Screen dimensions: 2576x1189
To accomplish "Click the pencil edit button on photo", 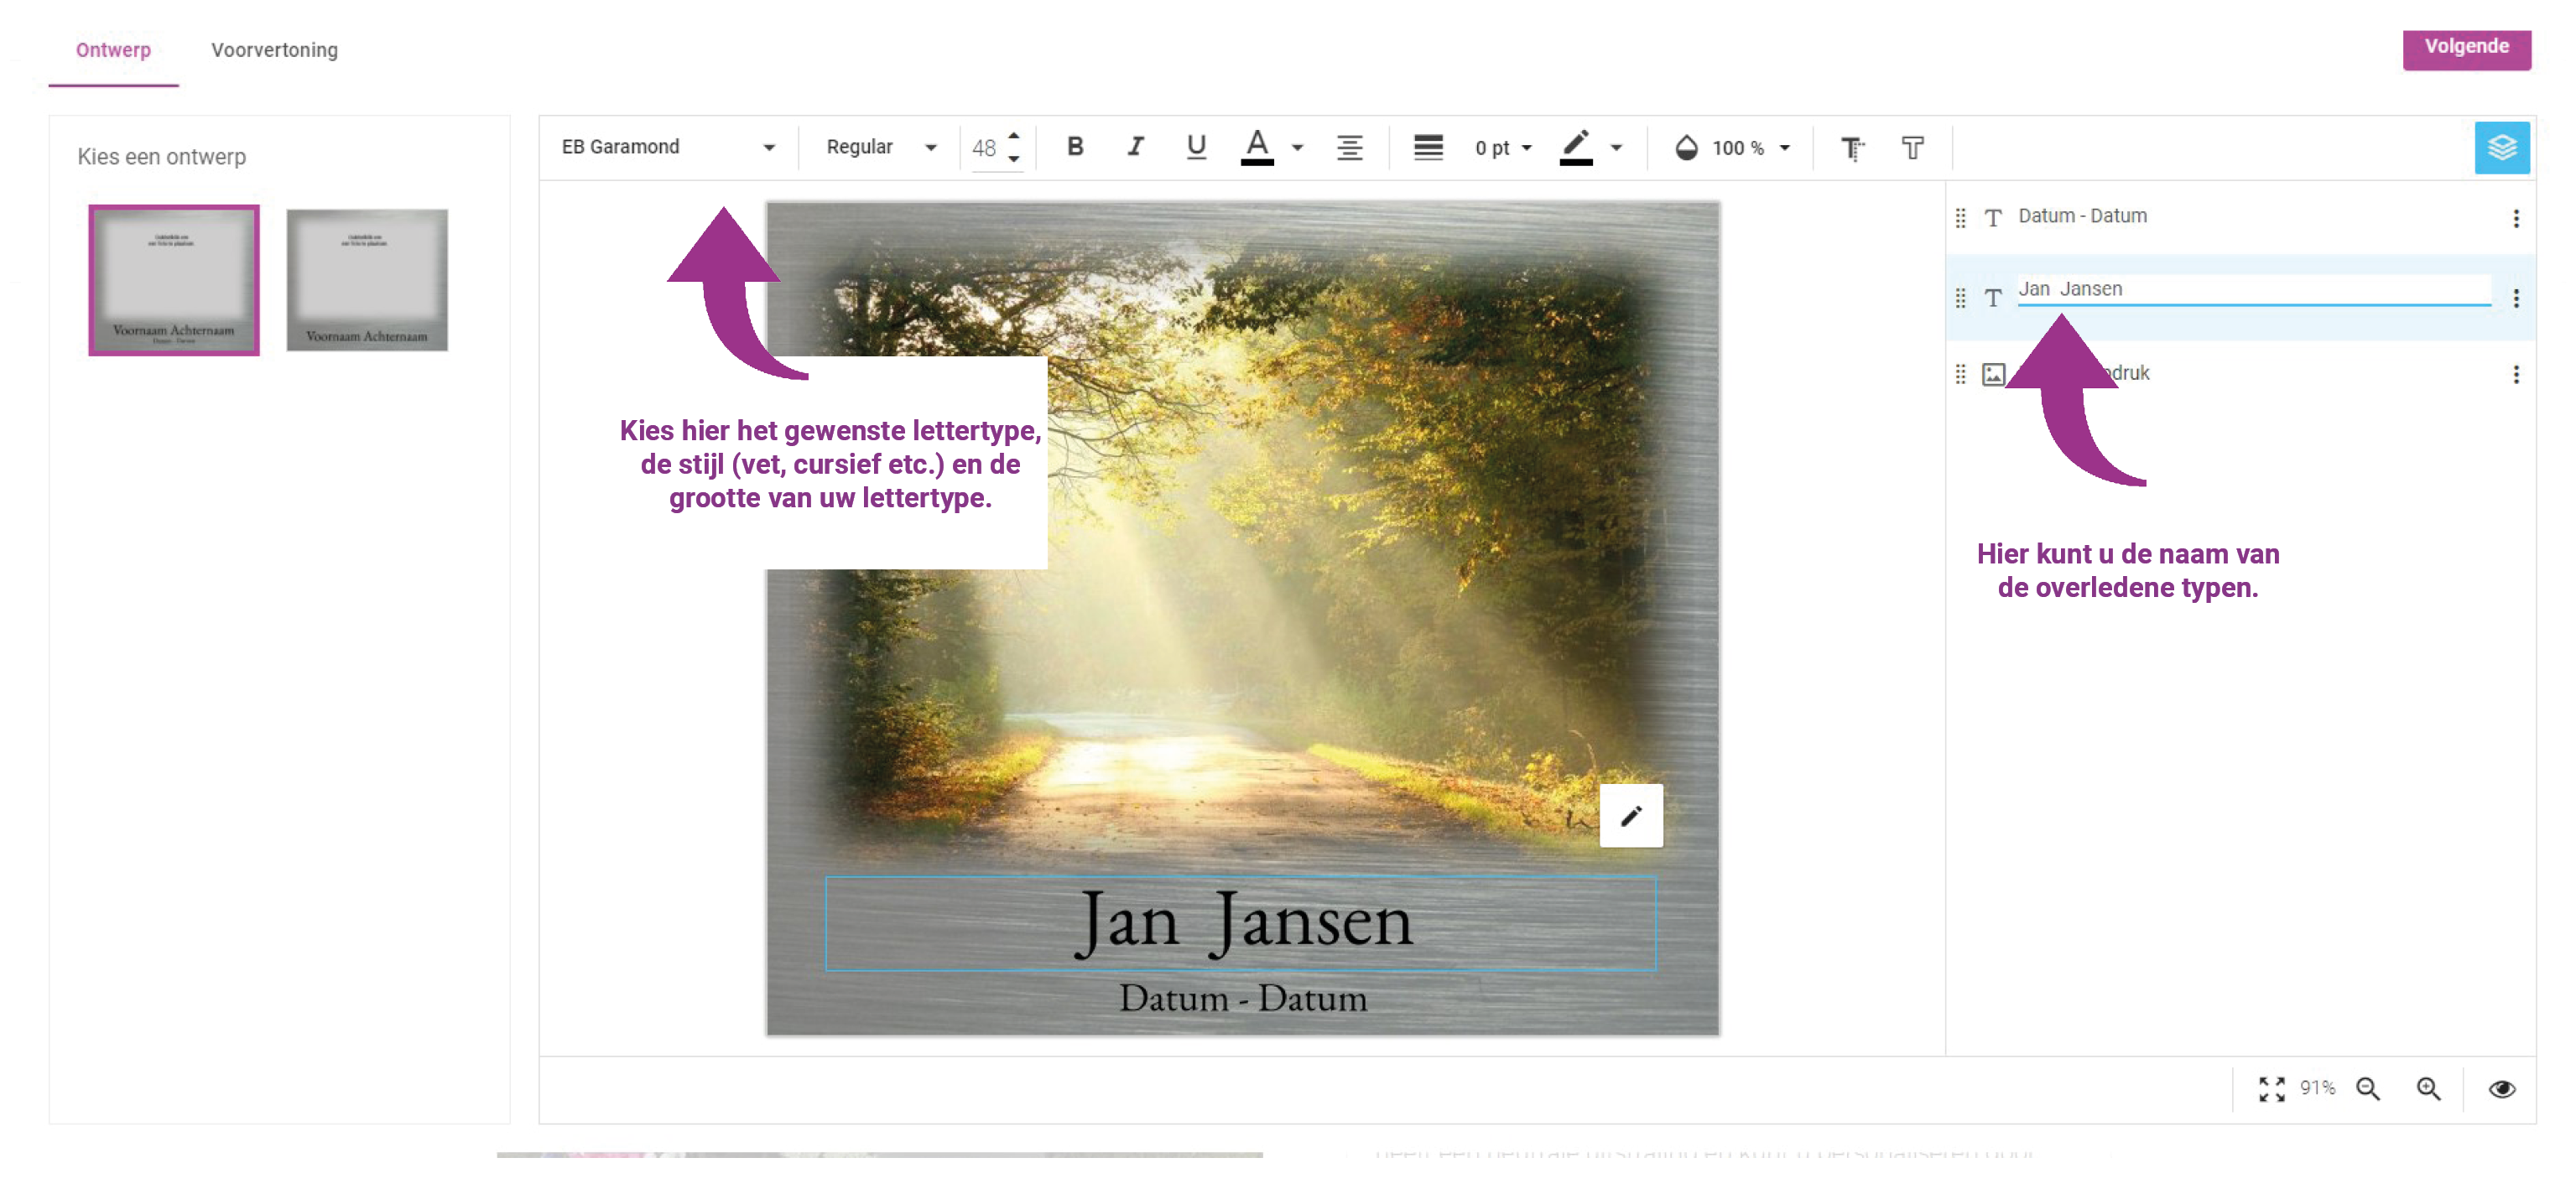I will pos(1631,816).
